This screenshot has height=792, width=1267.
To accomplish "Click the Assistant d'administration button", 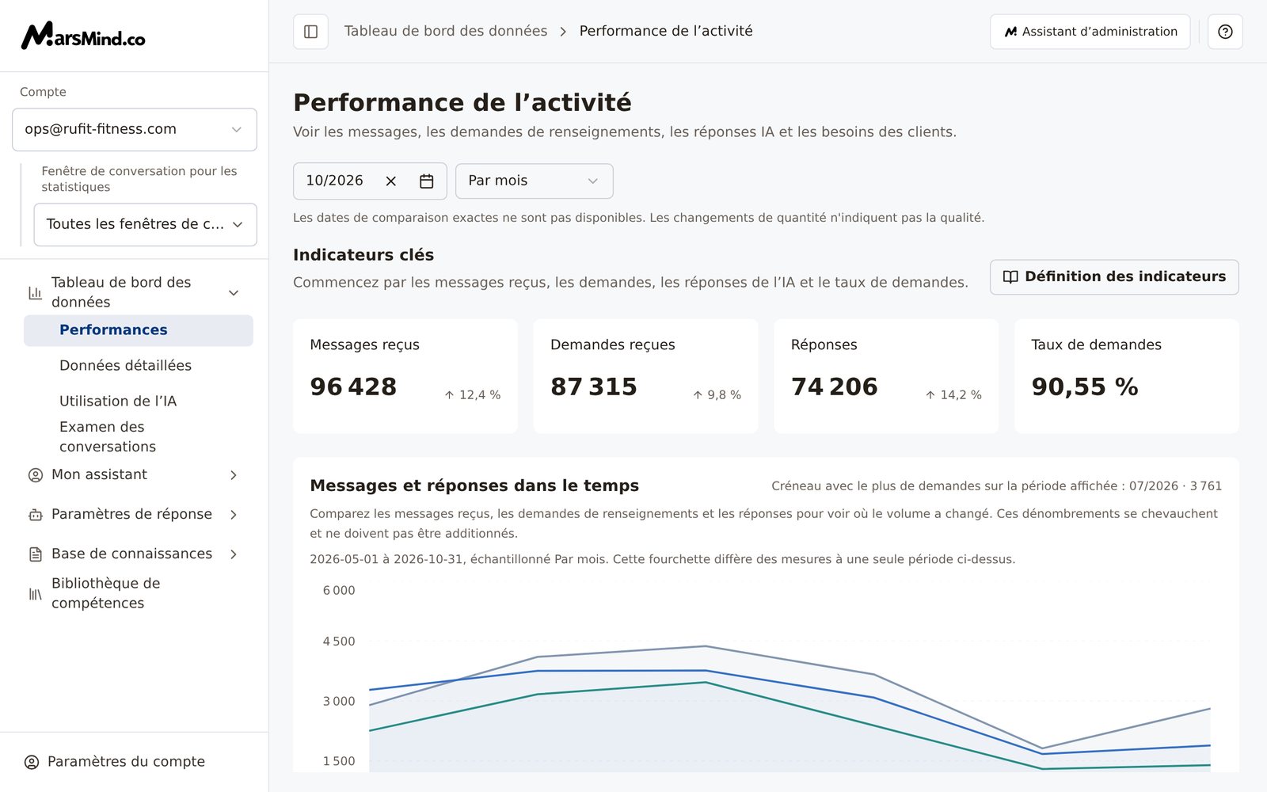I will pyautogui.click(x=1090, y=32).
